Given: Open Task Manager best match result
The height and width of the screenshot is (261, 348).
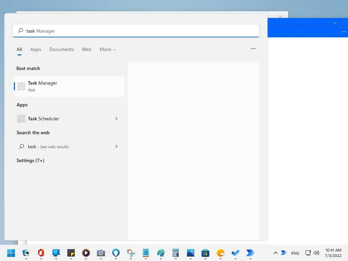Looking at the screenshot, I should click(x=69, y=86).
